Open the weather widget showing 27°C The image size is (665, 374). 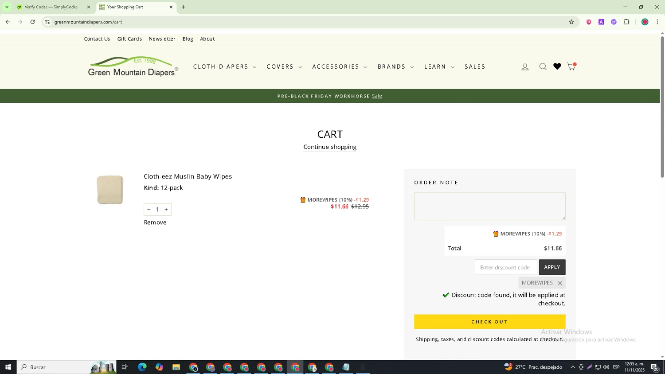[x=533, y=367]
